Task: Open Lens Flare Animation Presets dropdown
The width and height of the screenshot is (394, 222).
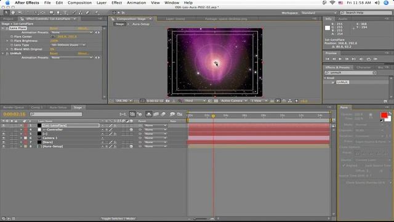Action: pyautogui.click(x=71, y=32)
